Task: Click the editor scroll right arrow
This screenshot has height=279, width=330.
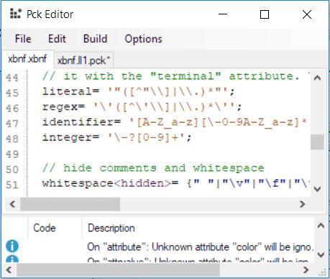Action: coord(303,204)
